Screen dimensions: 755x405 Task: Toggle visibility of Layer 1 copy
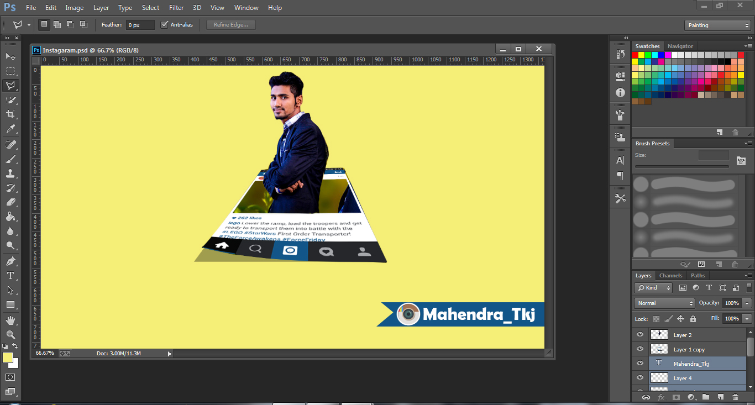click(x=639, y=349)
